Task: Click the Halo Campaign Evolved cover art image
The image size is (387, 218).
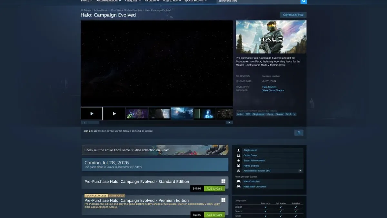Action: pyautogui.click(x=271, y=37)
